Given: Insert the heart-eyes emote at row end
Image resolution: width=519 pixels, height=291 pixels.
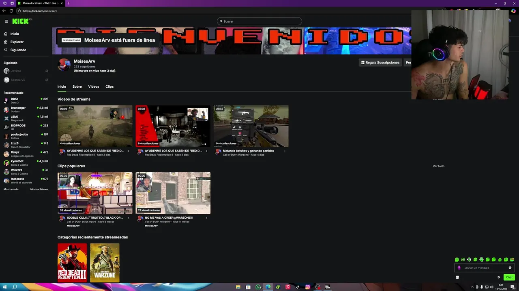Looking at the screenshot, I should 512,259.
